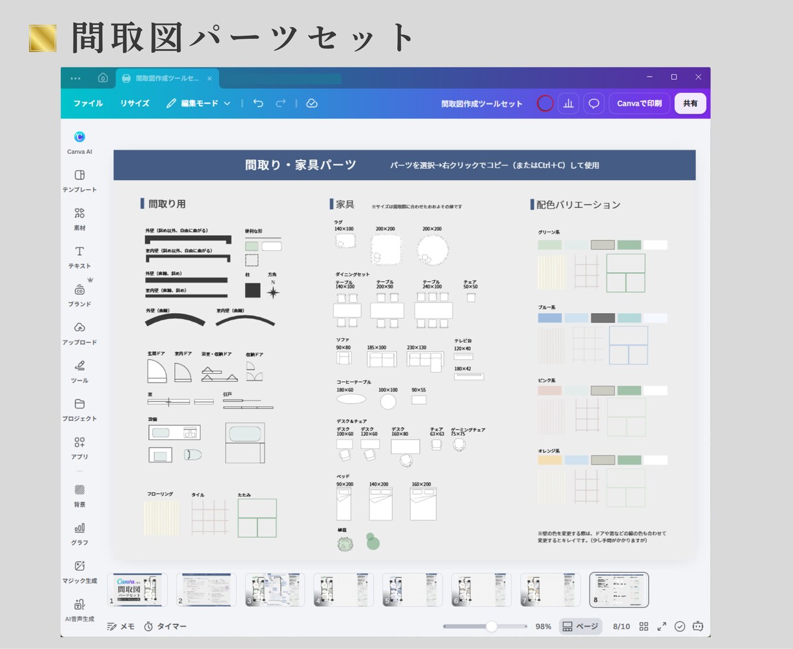Image resolution: width=793 pixels, height=649 pixels.
Task: Click the cloud save status icon
Action: (x=312, y=103)
